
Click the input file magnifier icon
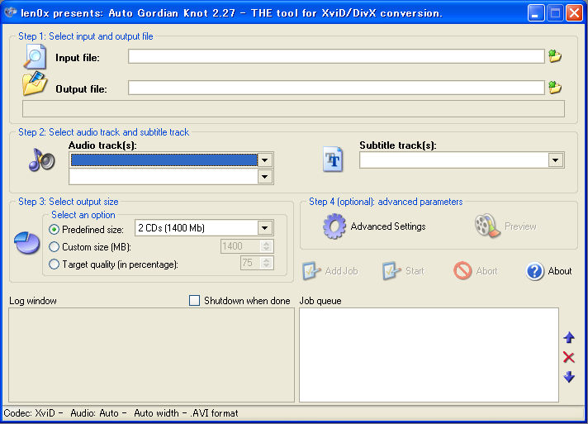35,57
